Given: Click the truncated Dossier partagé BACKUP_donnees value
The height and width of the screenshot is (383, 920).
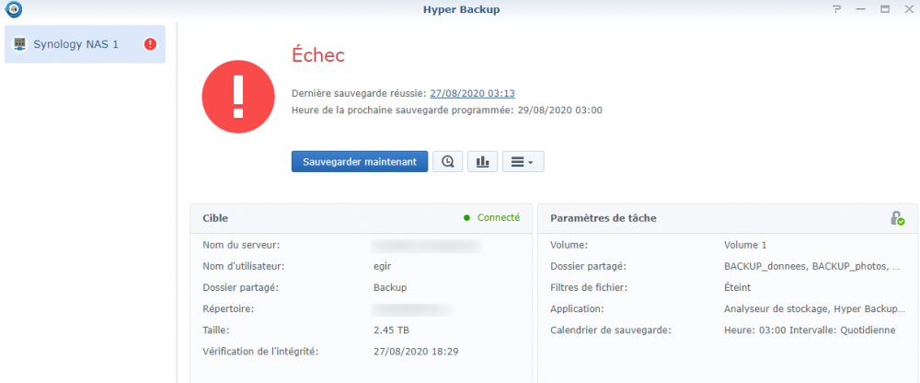Looking at the screenshot, I should pos(812,266).
